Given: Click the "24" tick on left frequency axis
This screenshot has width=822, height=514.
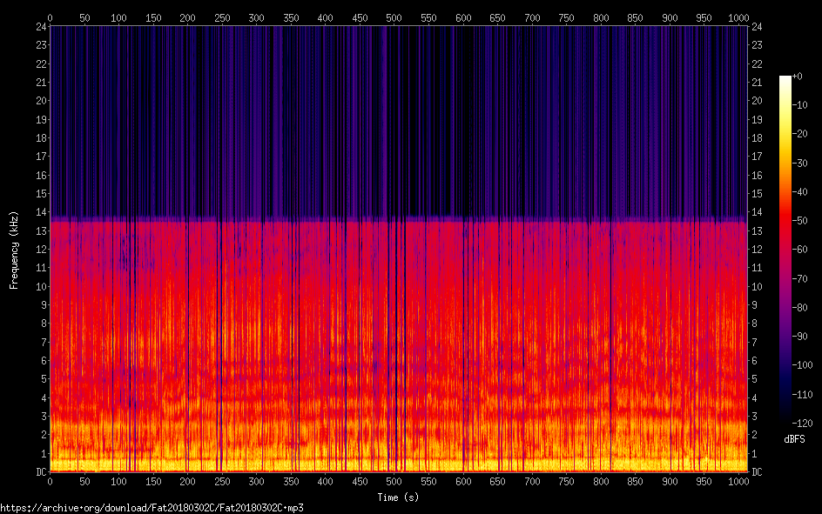Looking at the screenshot, I should (41, 27).
